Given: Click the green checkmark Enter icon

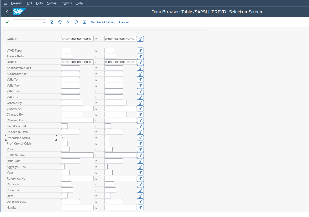Looking at the screenshot, I should tap(7, 22).
